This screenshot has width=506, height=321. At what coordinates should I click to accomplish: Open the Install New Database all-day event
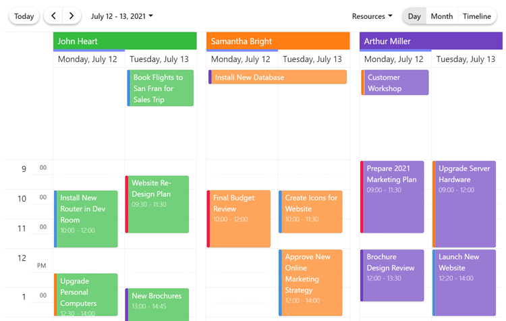tap(278, 78)
